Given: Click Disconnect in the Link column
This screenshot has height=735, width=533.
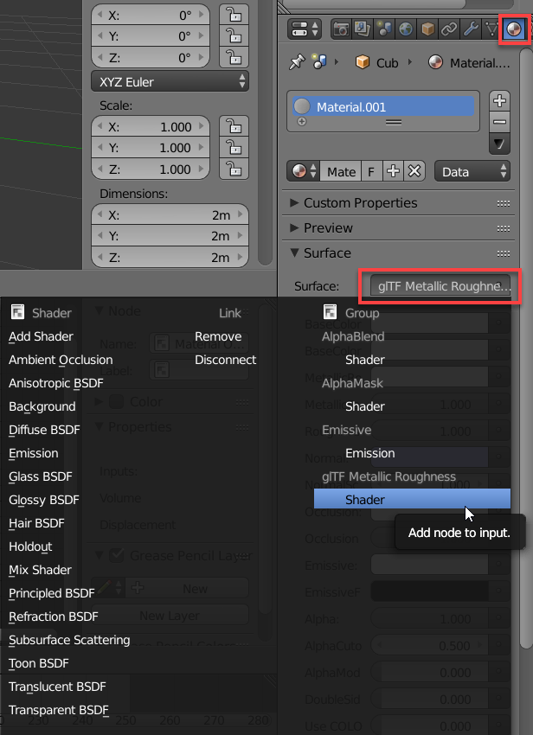Looking at the screenshot, I should [225, 360].
